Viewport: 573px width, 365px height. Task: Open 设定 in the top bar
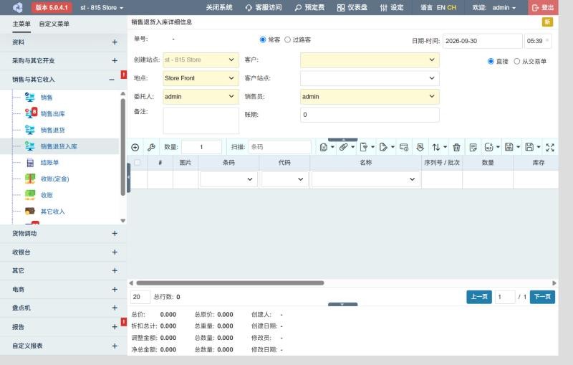pyautogui.click(x=392, y=7)
